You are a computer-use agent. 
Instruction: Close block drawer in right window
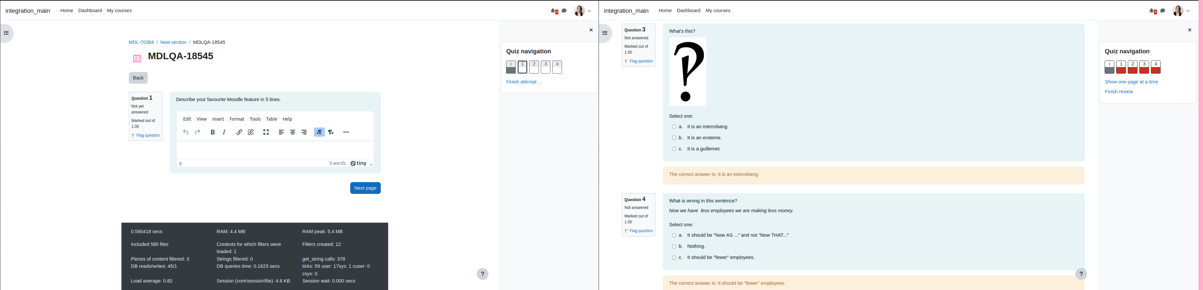[x=1190, y=30]
